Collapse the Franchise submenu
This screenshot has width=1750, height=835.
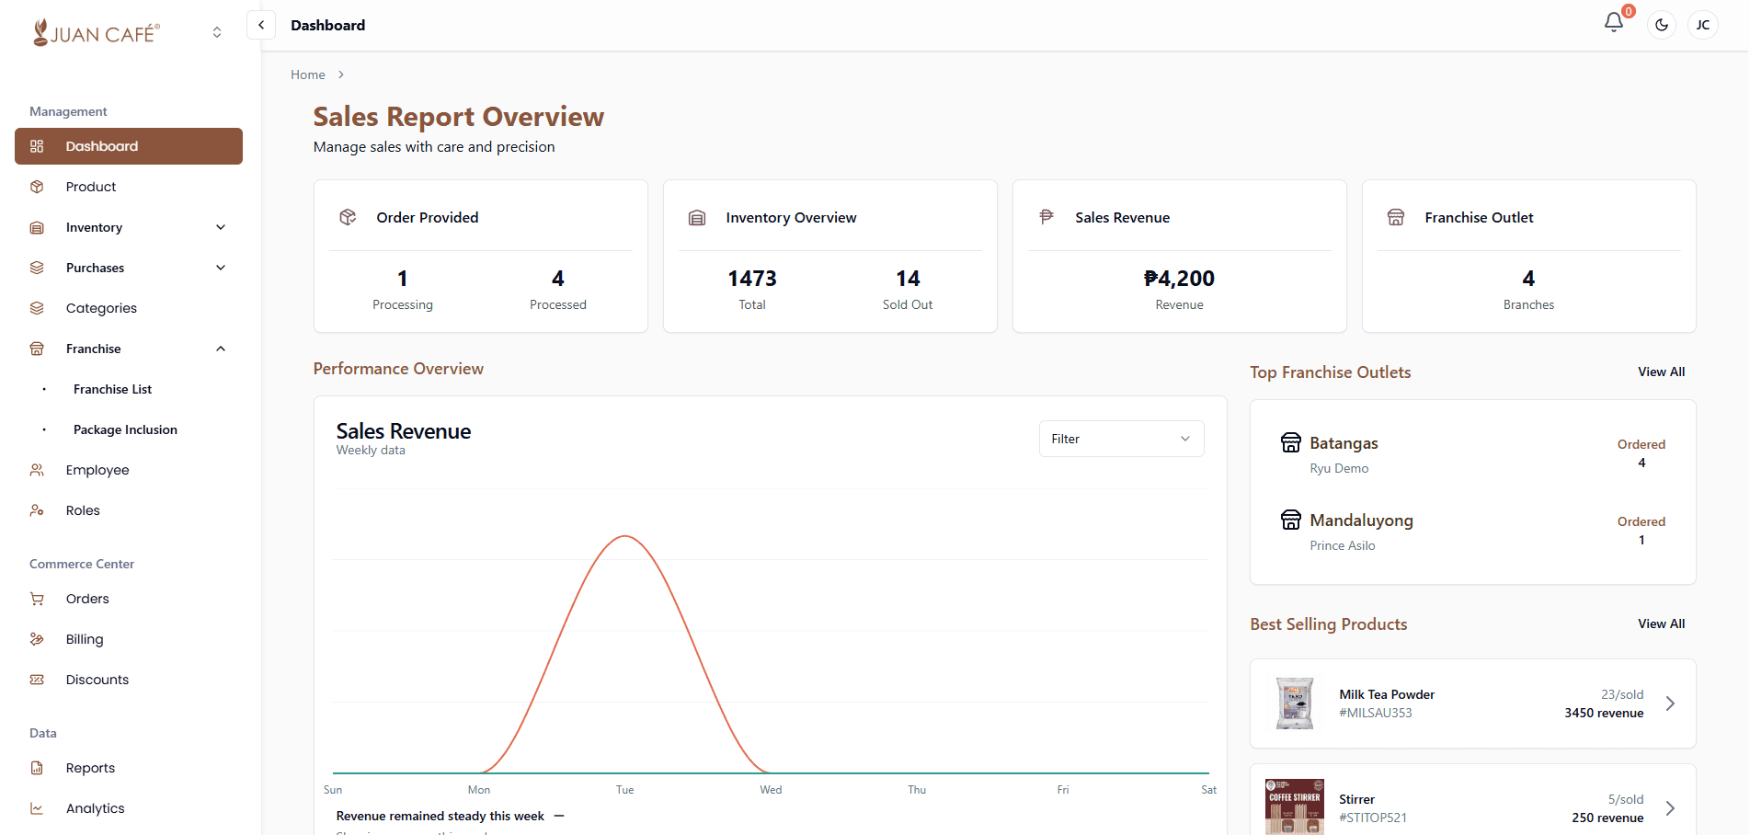click(x=221, y=349)
